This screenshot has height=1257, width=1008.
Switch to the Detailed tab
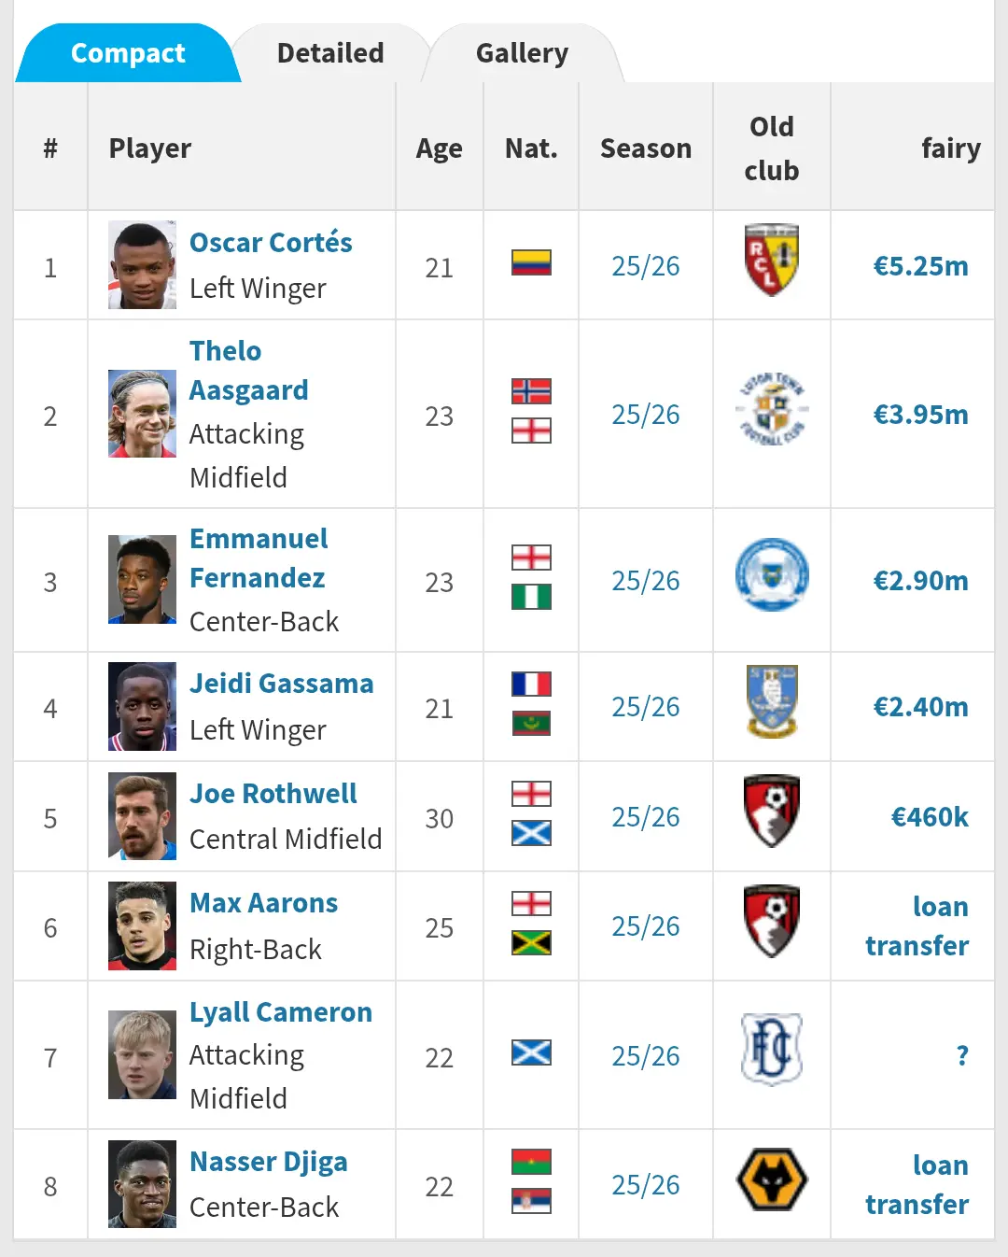[330, 53]
